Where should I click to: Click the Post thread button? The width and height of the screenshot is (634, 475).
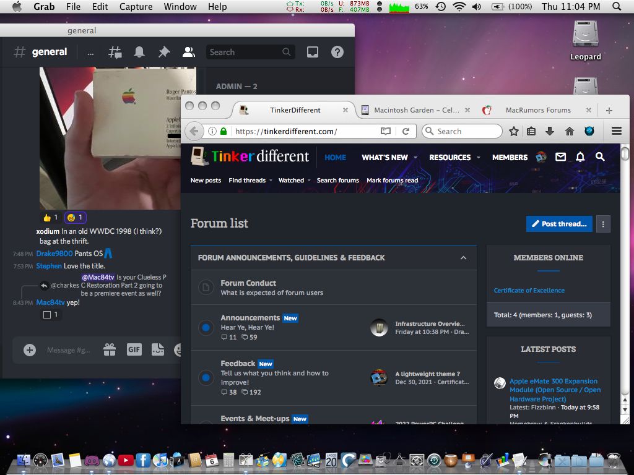[559, 224]
